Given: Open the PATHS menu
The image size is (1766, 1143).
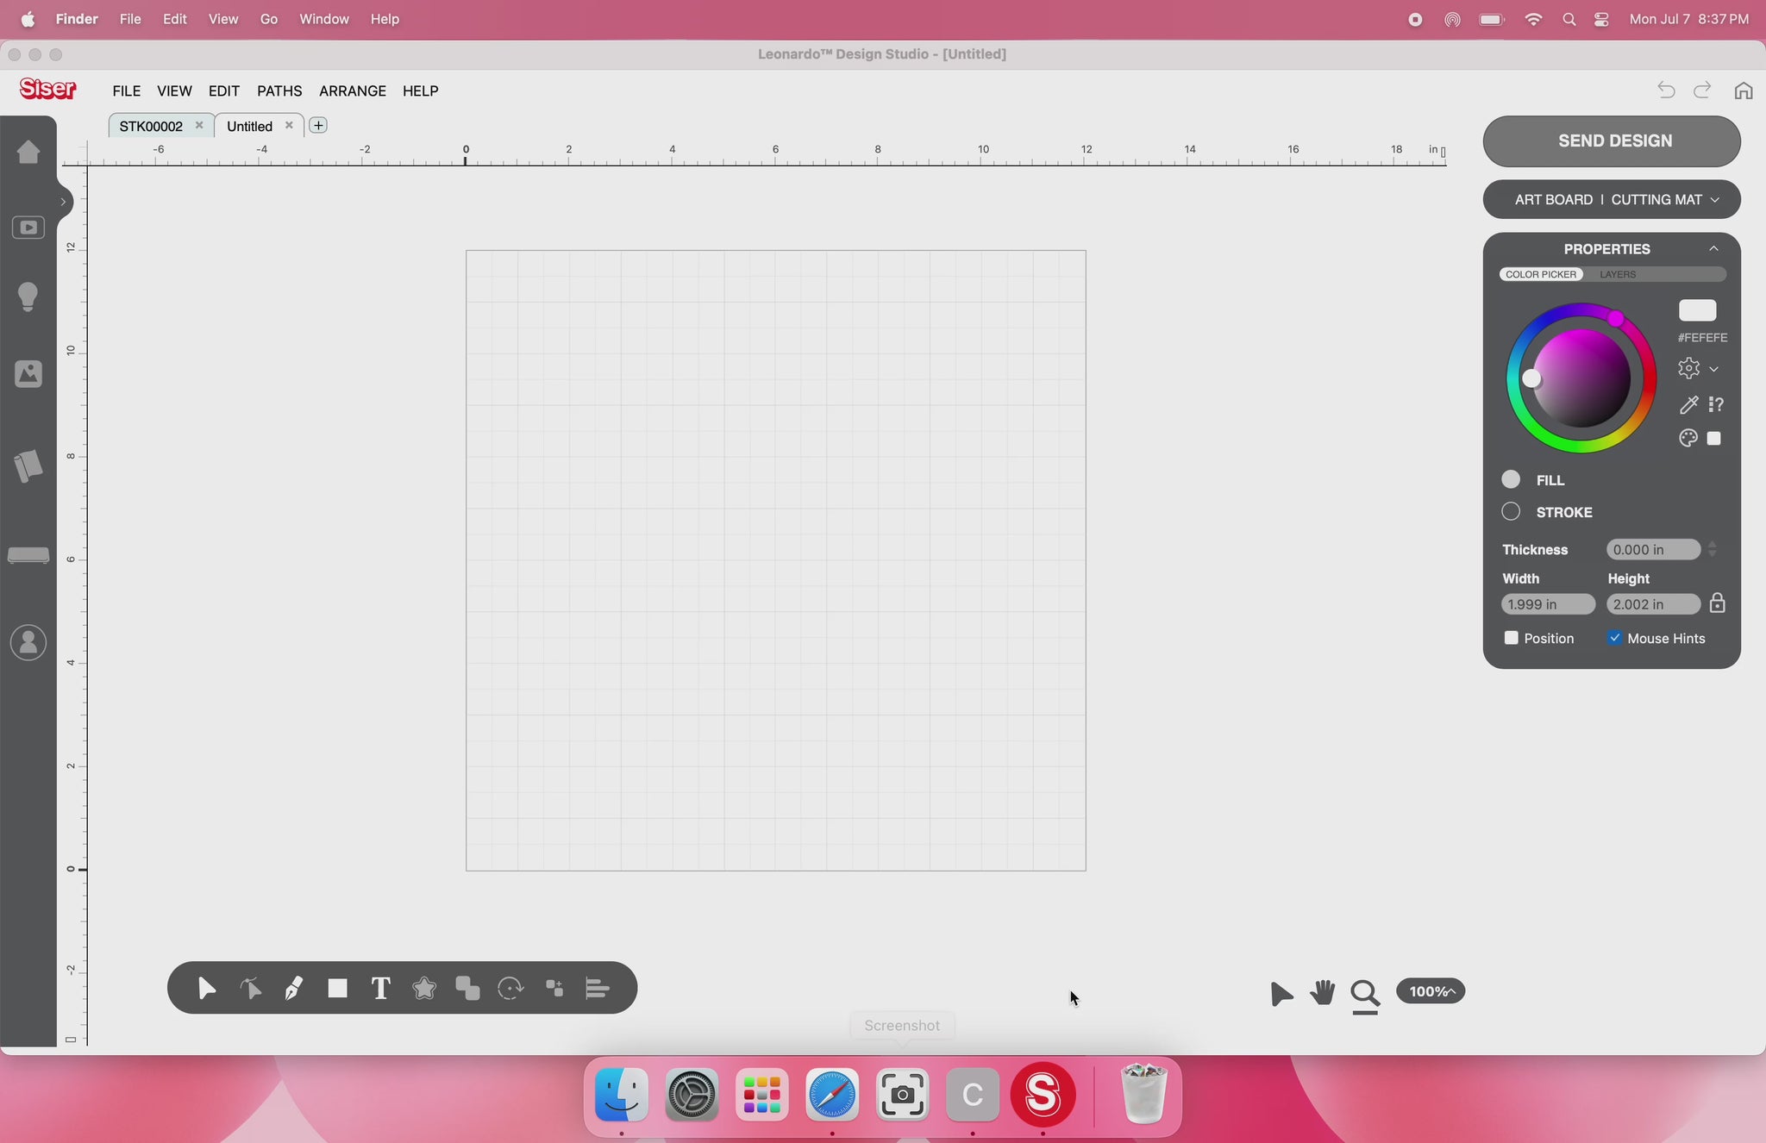Looking at the screenshot, I should (279, 91).
